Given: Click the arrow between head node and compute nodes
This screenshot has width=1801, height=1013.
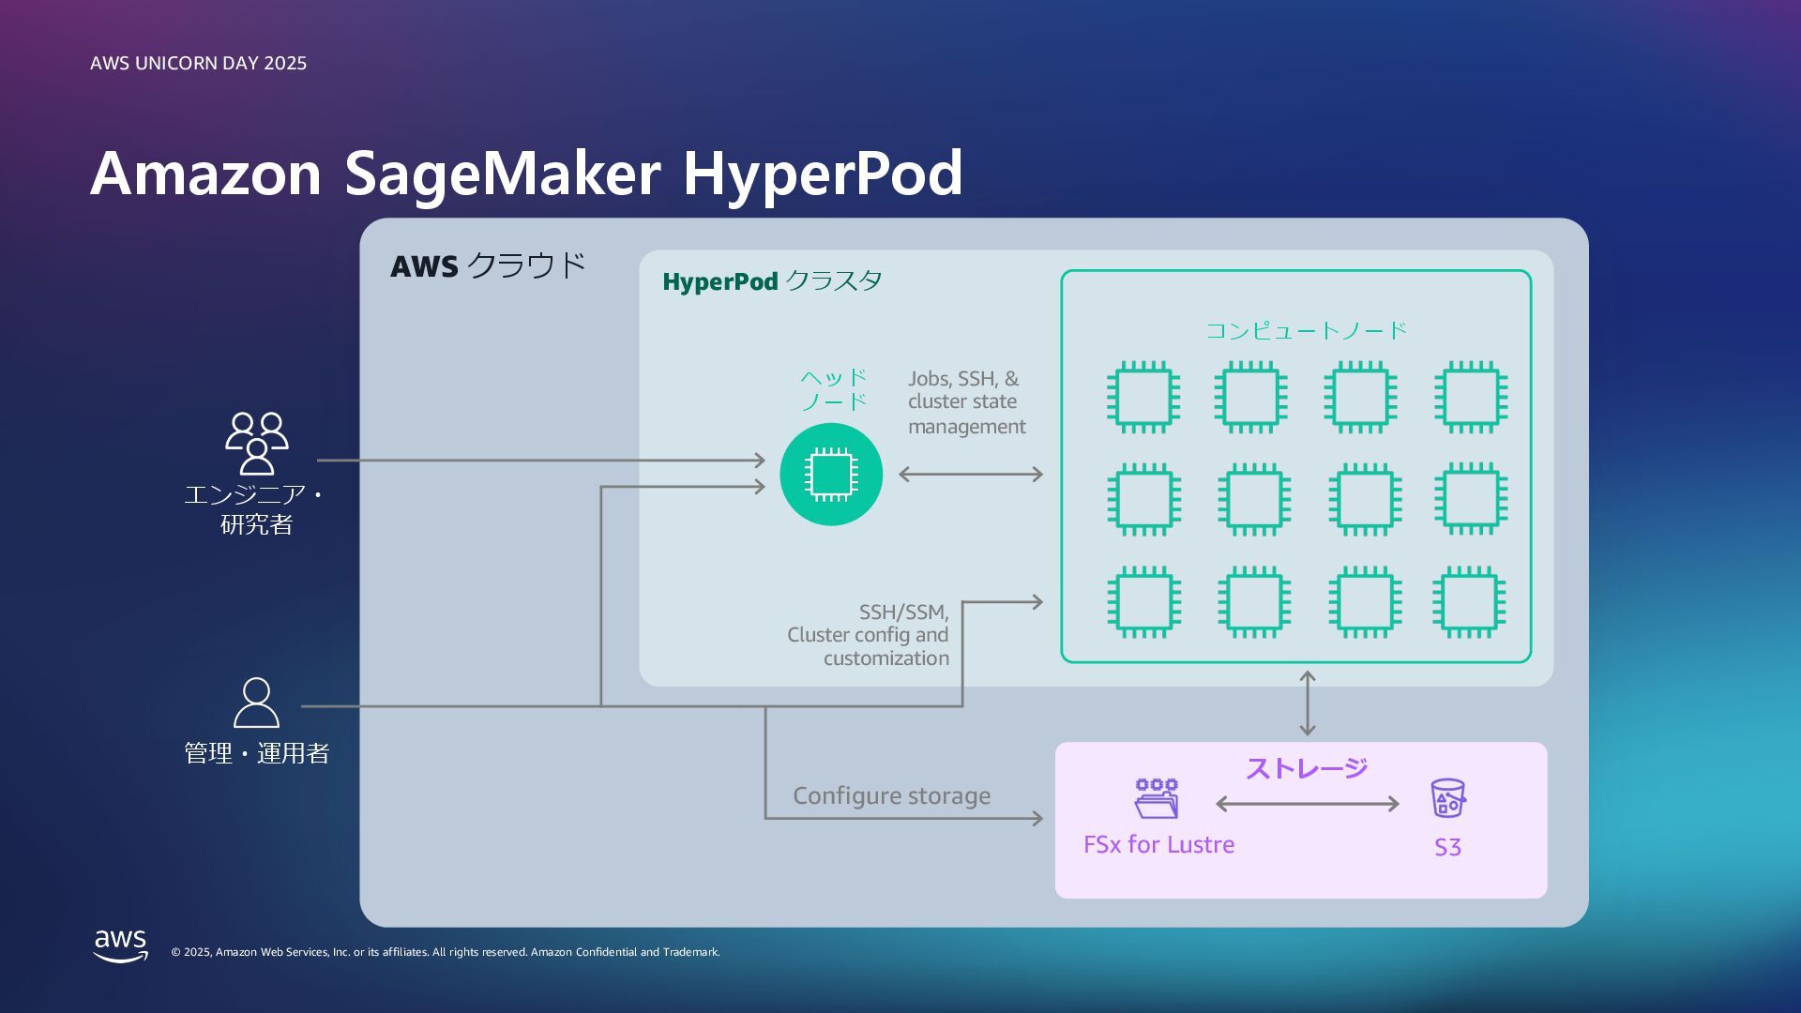Looking at the screenshot, I should click(x=971, y=475).
